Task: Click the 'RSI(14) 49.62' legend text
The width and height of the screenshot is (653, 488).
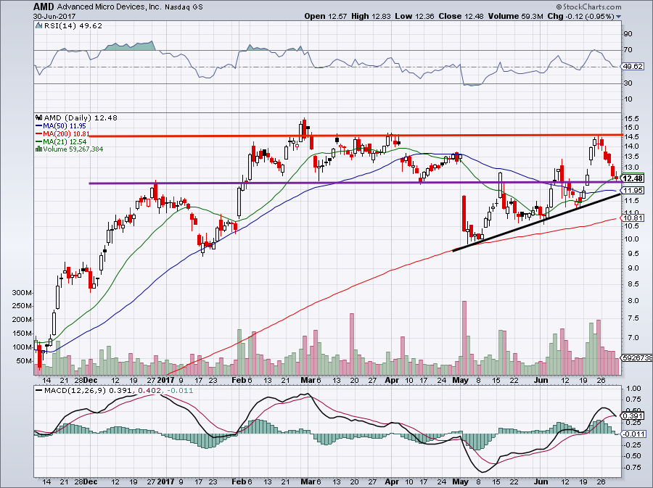Action: [x=73, y=26]
